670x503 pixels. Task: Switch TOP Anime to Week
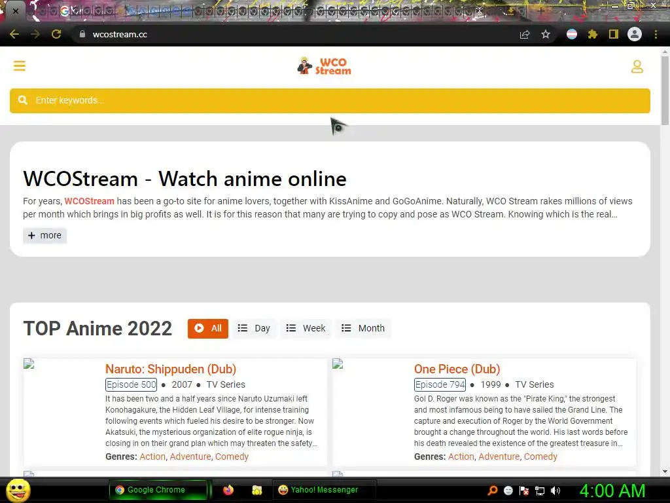tap(306, 329)
